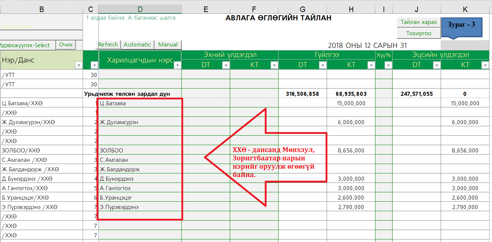Click the Очих button

coord(66,45)
